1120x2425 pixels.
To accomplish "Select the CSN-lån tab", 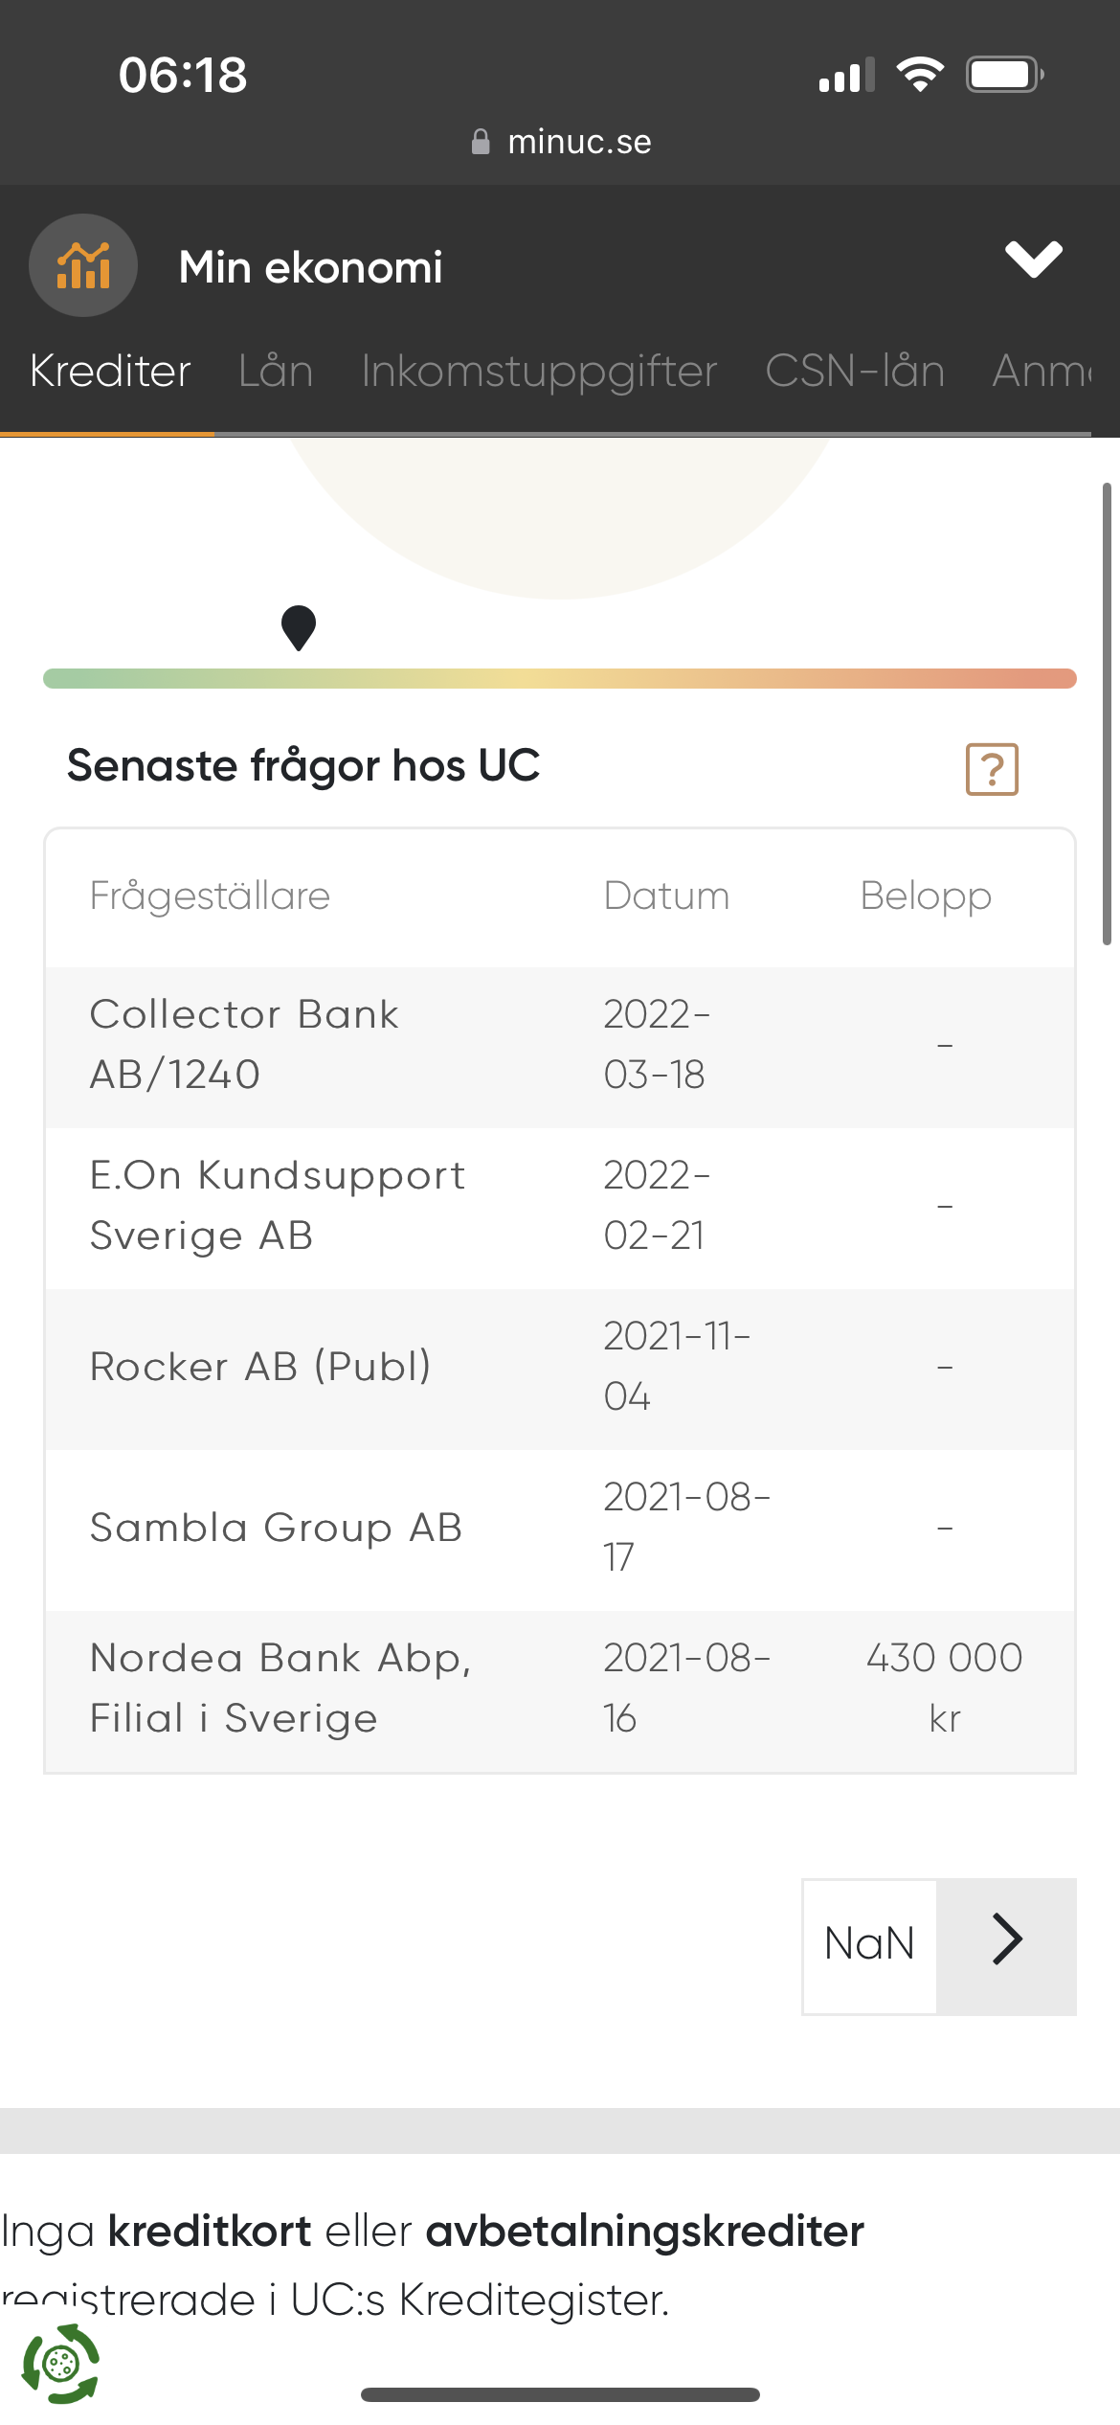I will 855,372.
